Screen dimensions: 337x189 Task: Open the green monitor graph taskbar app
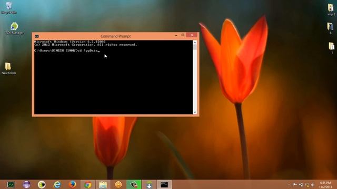(11, 184)
